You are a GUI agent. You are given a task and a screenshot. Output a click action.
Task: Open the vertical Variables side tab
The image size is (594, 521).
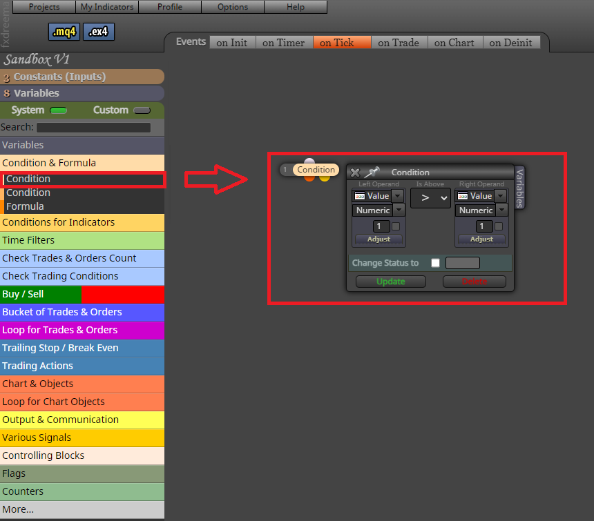click(x=519, y=188)
